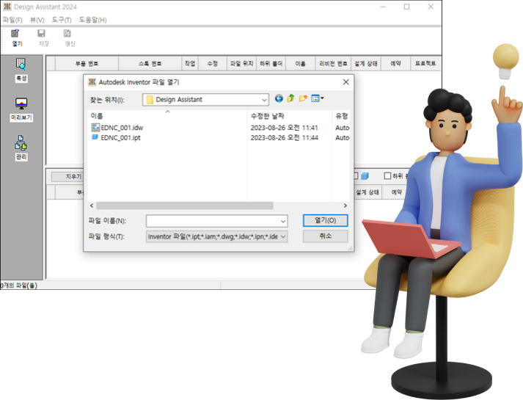523x400 pixels.
Task: Click the 저장 (Save) toolbar icon
Action: [42, 34]
